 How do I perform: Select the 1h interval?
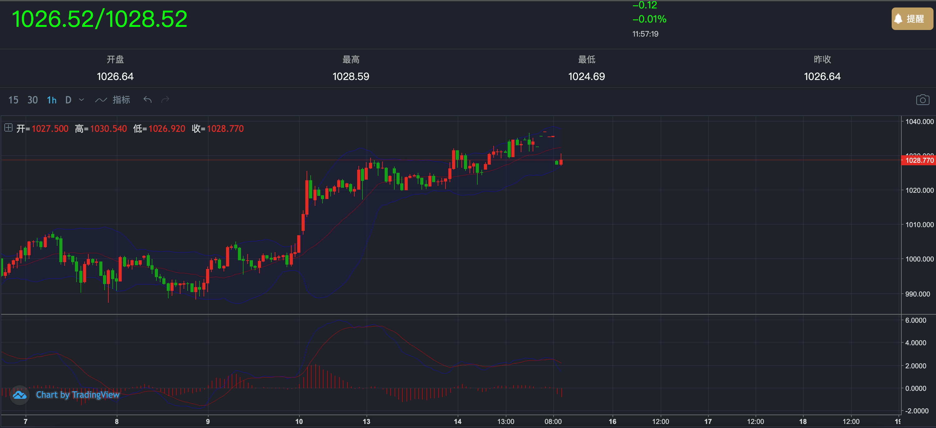tap(52, 100)
